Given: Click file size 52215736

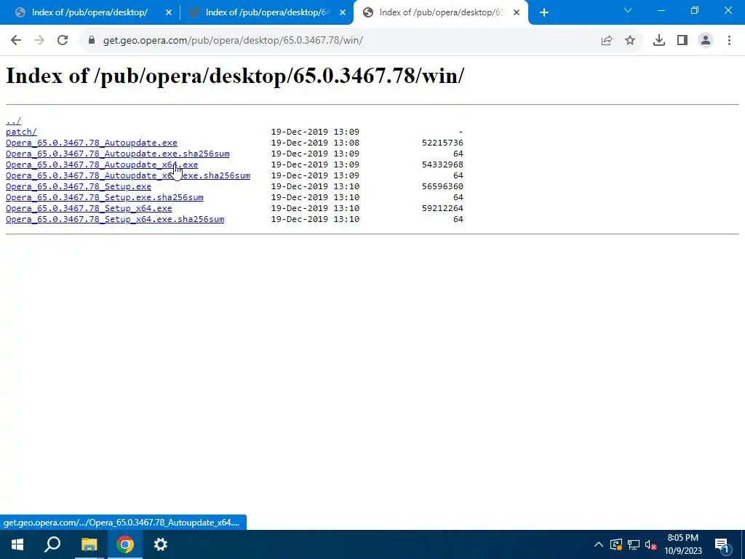Looking at the screenshot, I should (x=442, y=143).
